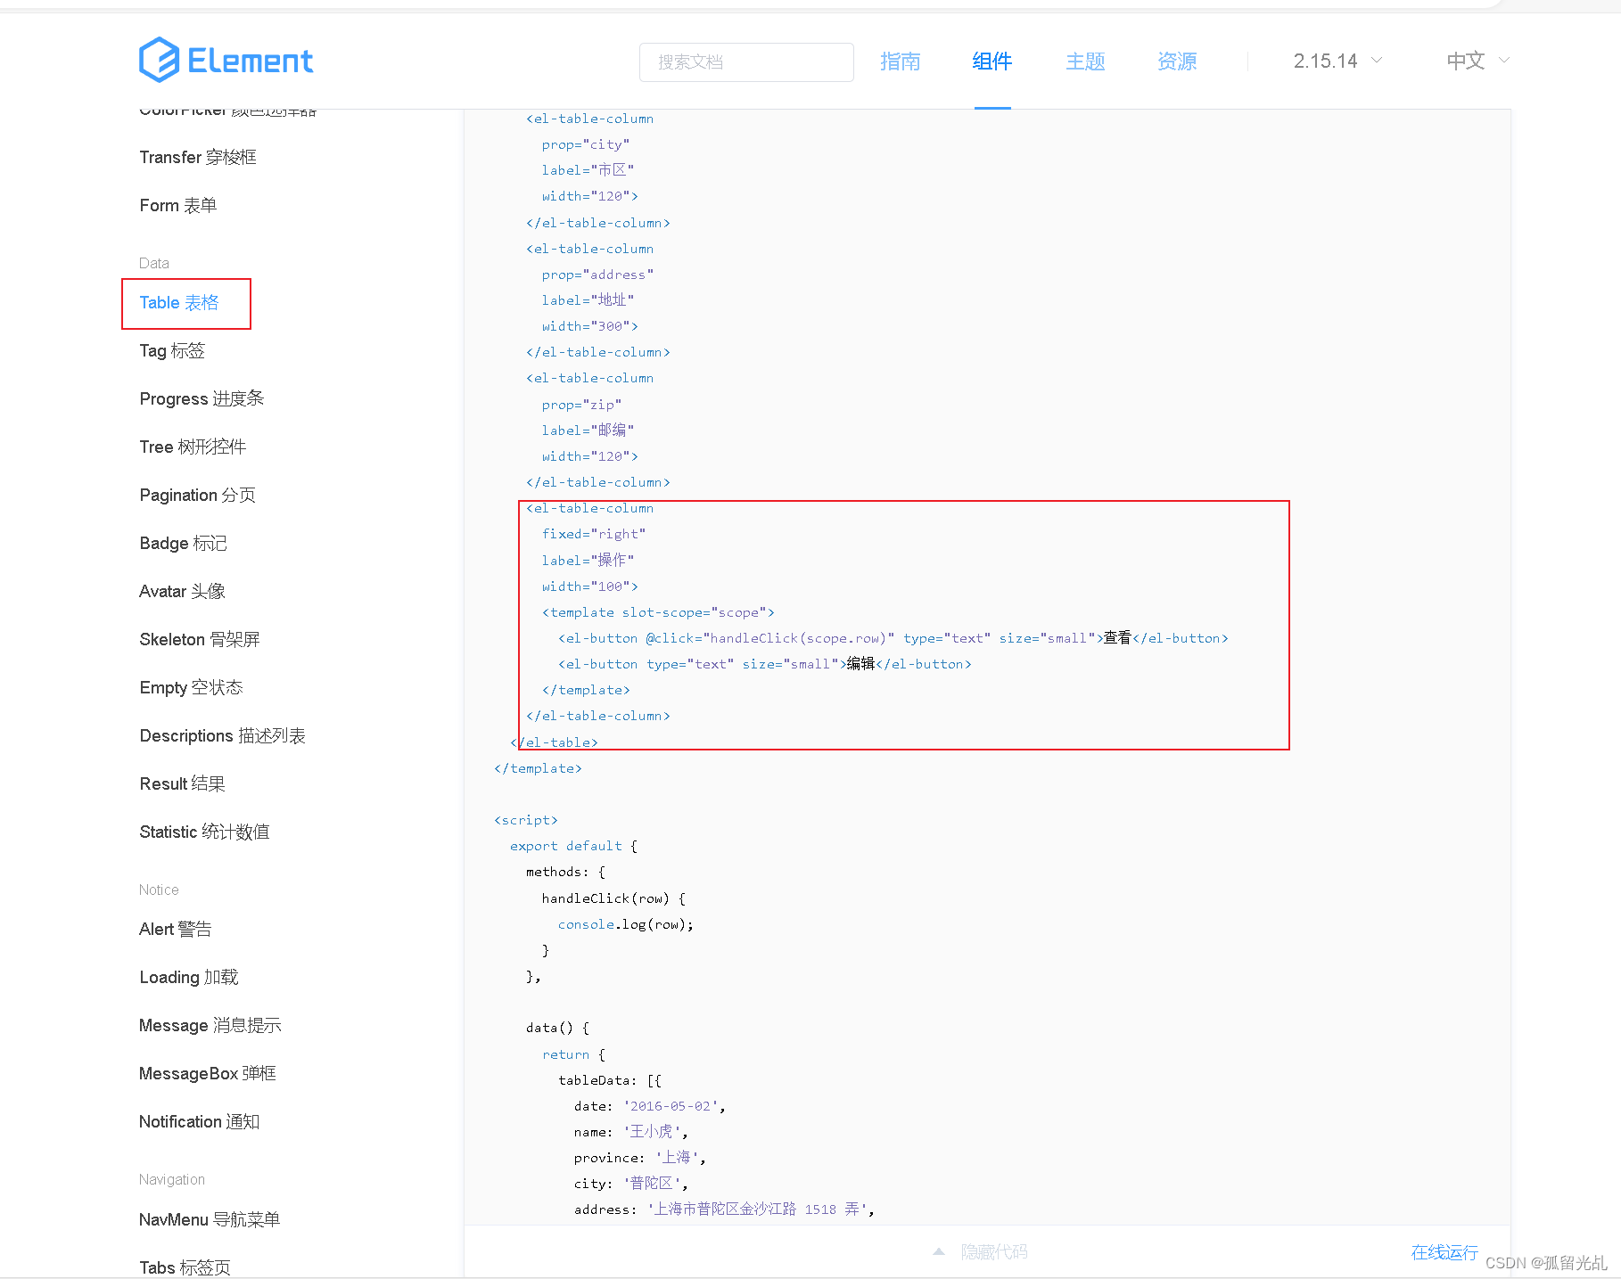This screenshot has width=1621, height=1279.
Task: Click the </el-table> closing tag line
Action: coord(554,742)
